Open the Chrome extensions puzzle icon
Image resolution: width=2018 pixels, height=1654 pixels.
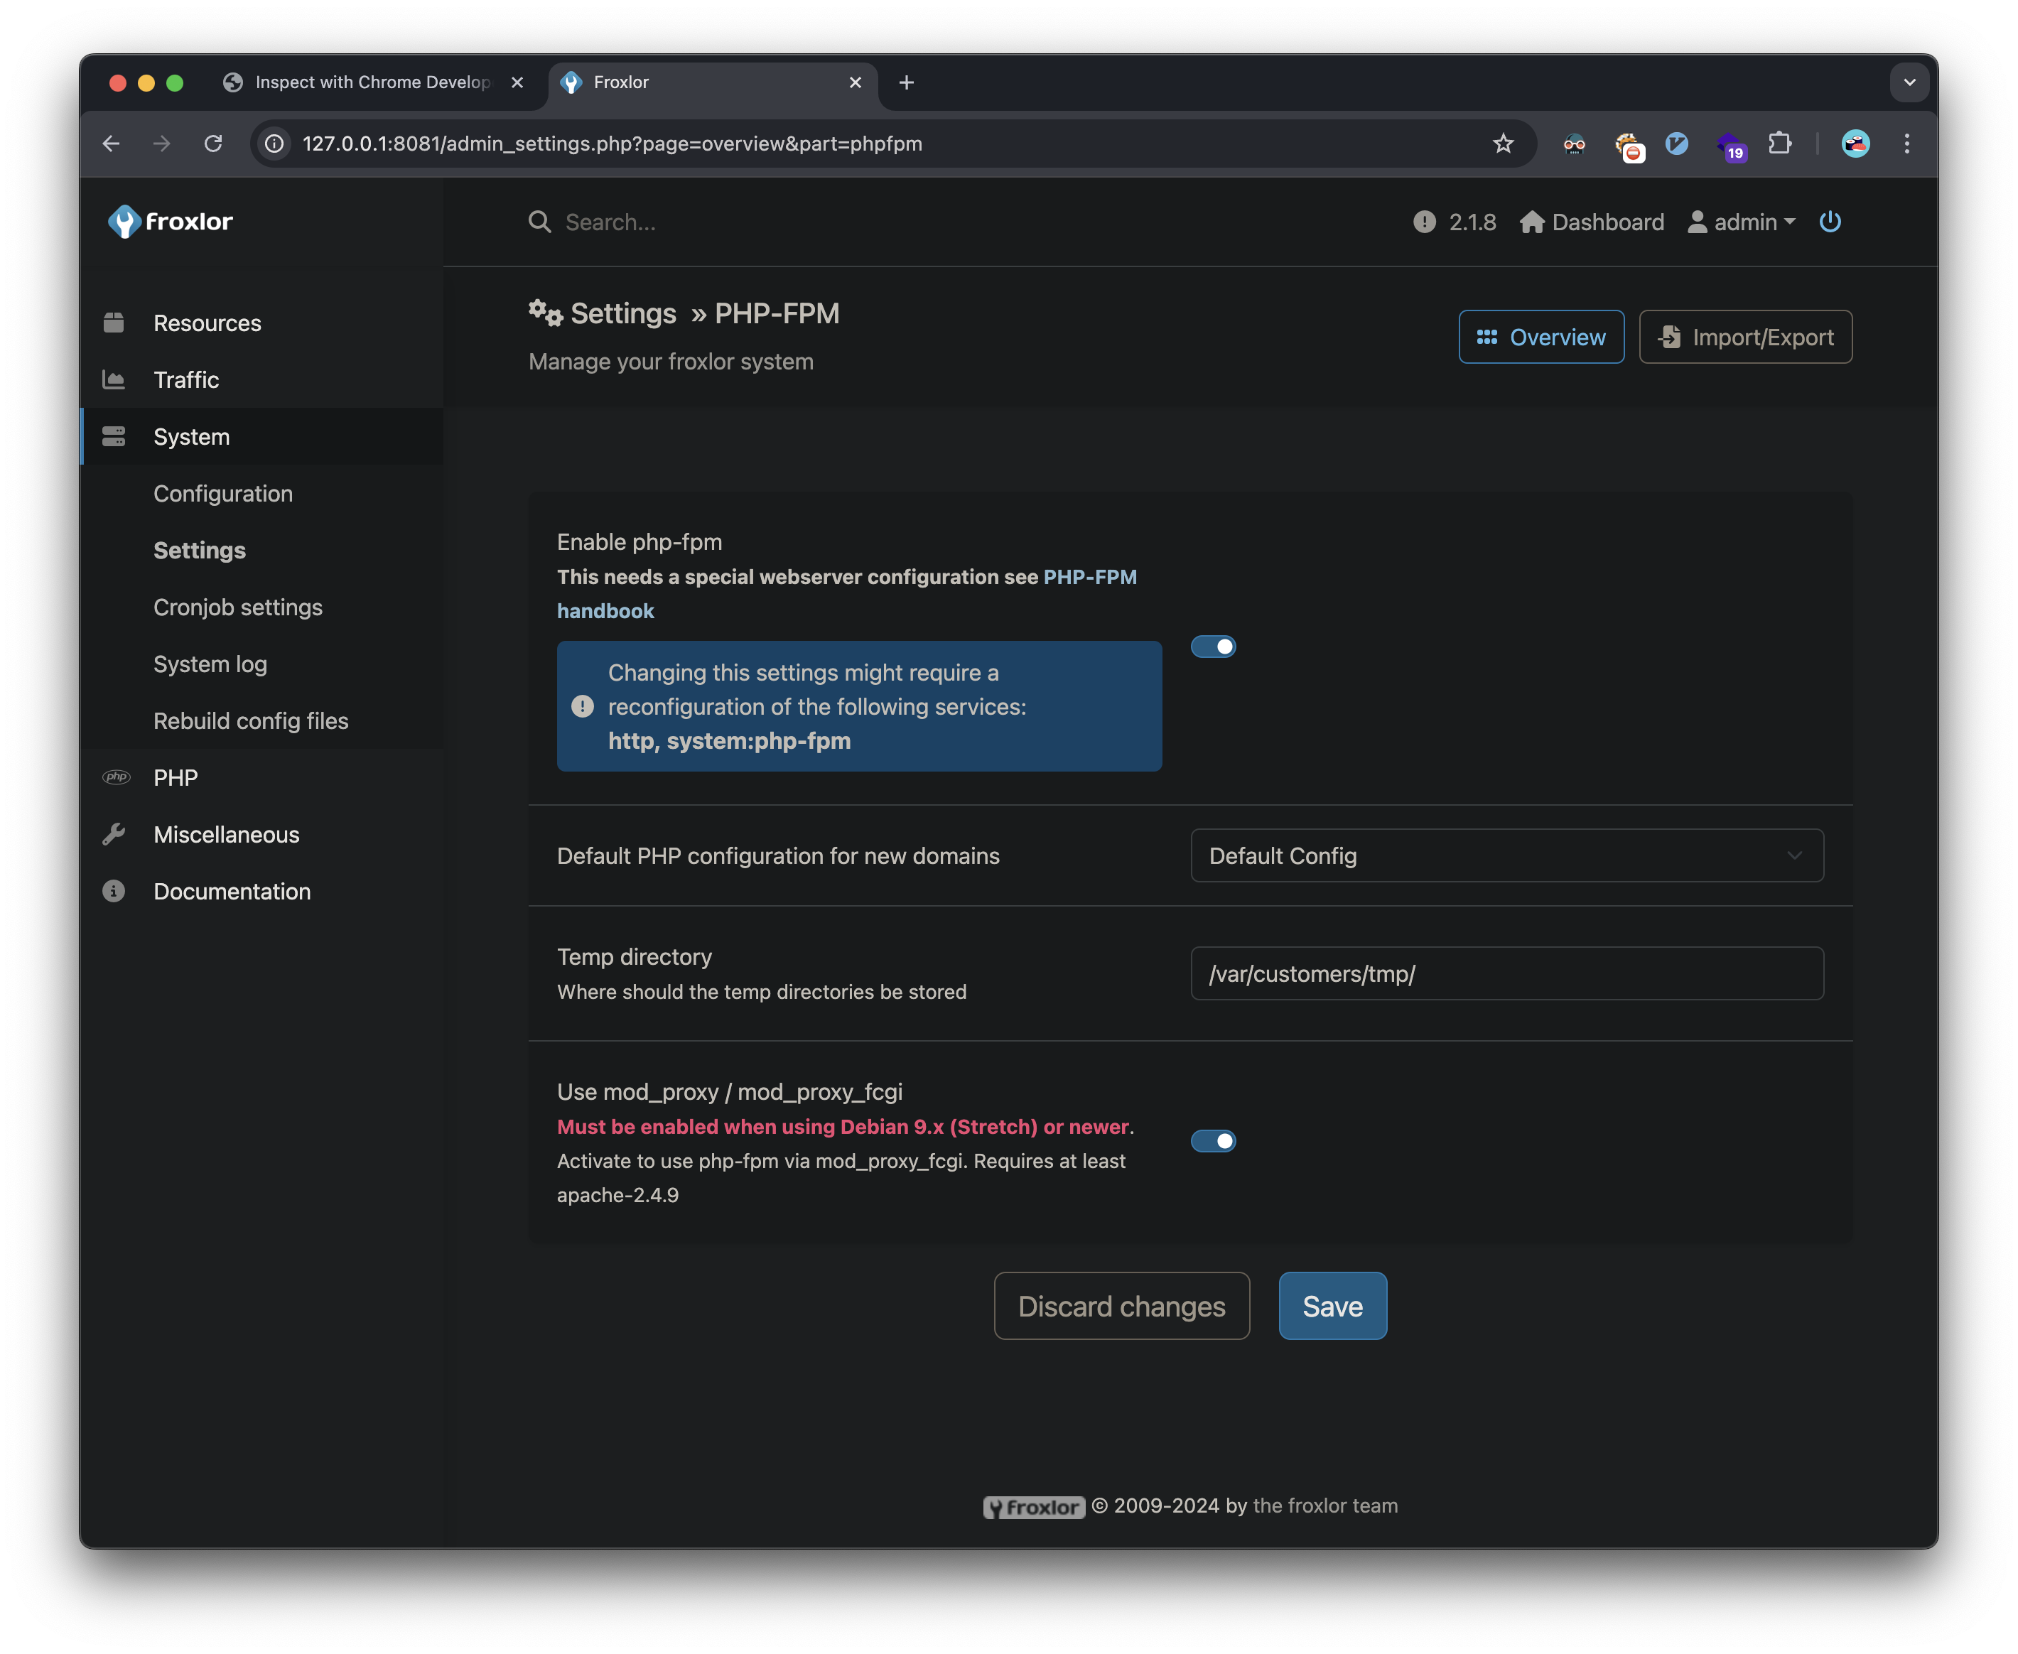click(1779, 144)
